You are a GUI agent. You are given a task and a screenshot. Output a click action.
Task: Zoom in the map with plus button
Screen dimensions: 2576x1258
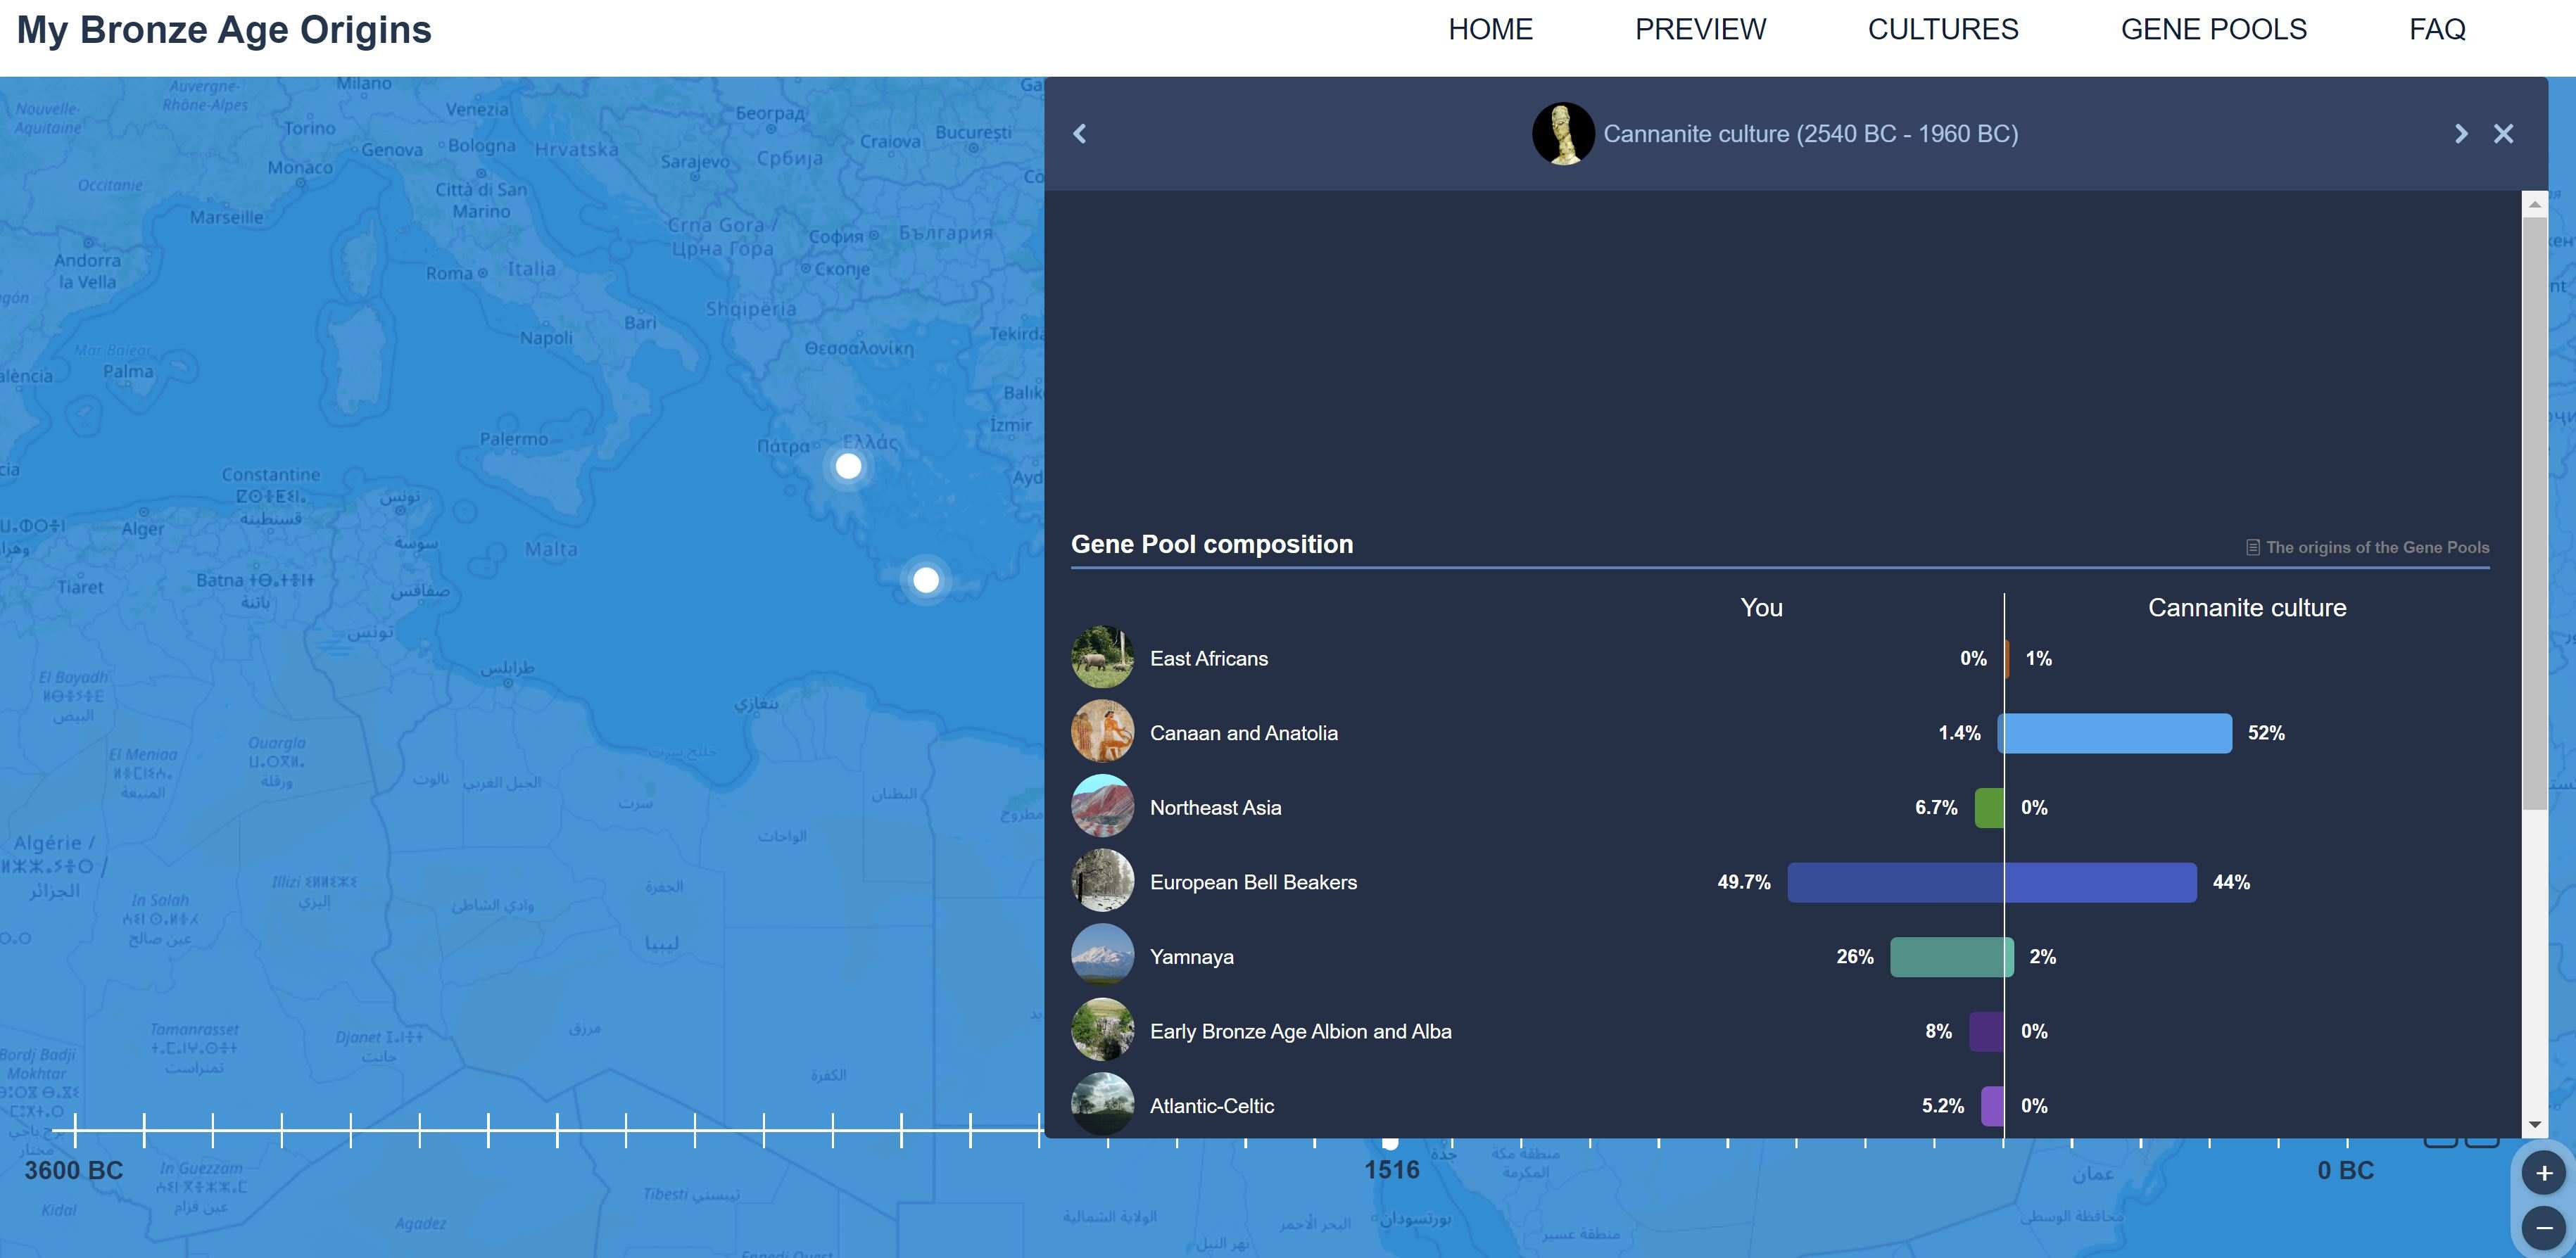[2544, 1173]
